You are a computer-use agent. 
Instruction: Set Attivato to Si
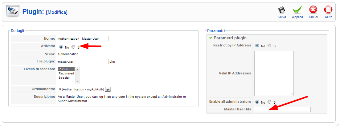pyautogui.click(x=73, y=47)
